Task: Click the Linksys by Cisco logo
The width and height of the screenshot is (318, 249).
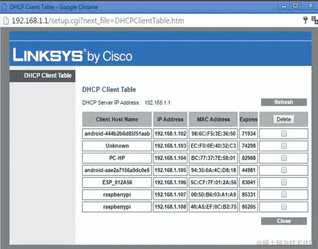Action: [x=72, y=55]
